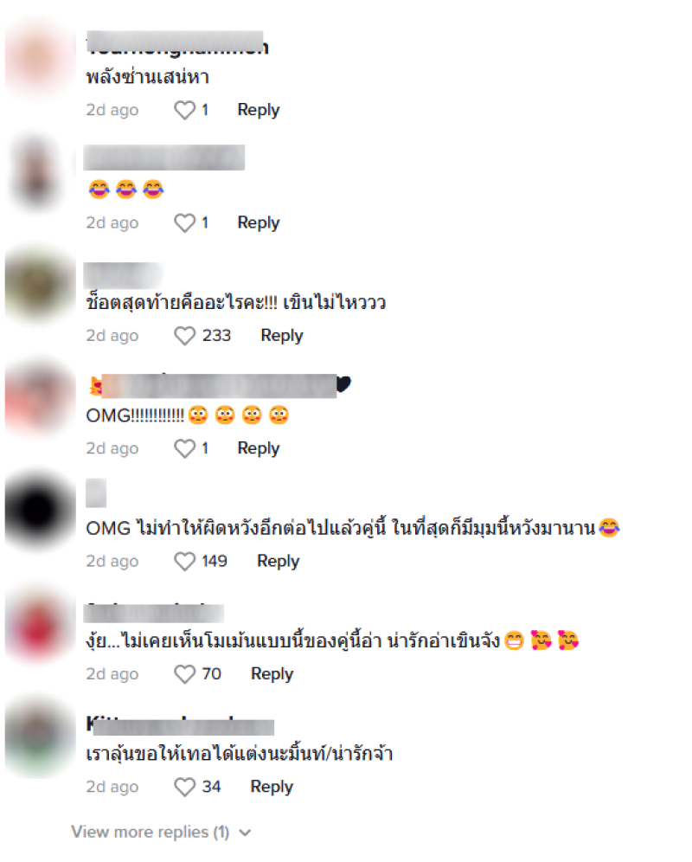692x862 pixels.
Task: Like the comment with 233 likes
Action: pos(185,335)
